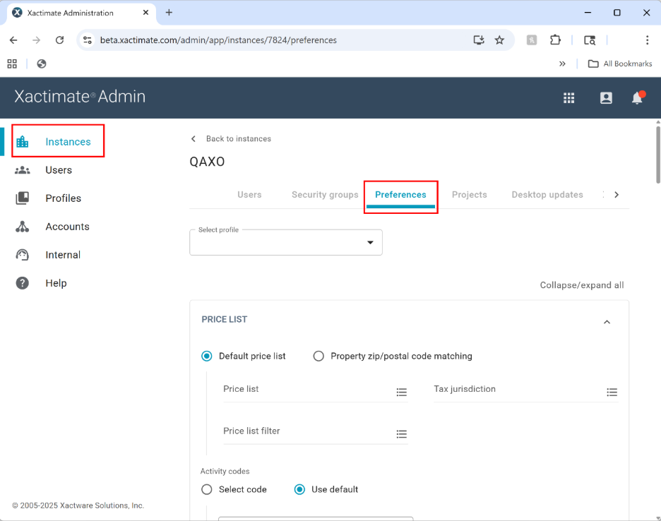Open the browser extensions puzzle icon
The width and height of the screenshot is (661, 521).
coord(555,40)
